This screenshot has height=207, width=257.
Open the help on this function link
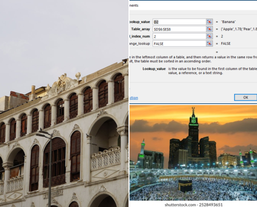(134, 98)
